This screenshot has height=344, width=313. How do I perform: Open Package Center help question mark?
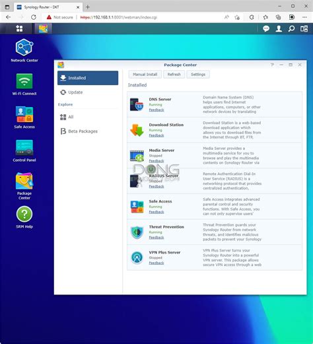[272, 65]
